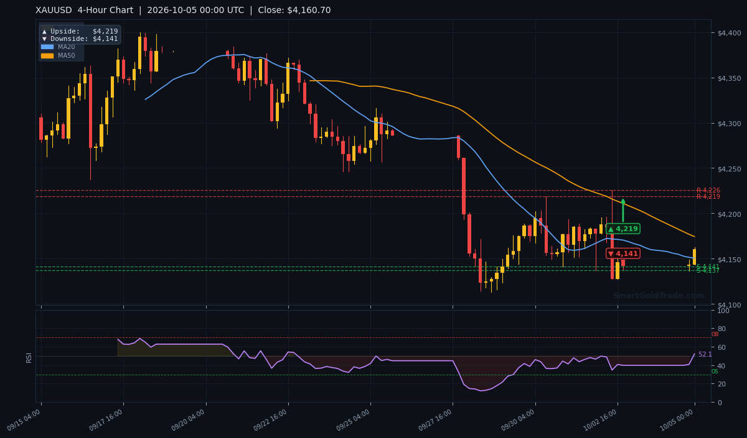Click the 10/05 00:00 date label
This screenshot has width=747, height=438.
[x=677, y=420]
